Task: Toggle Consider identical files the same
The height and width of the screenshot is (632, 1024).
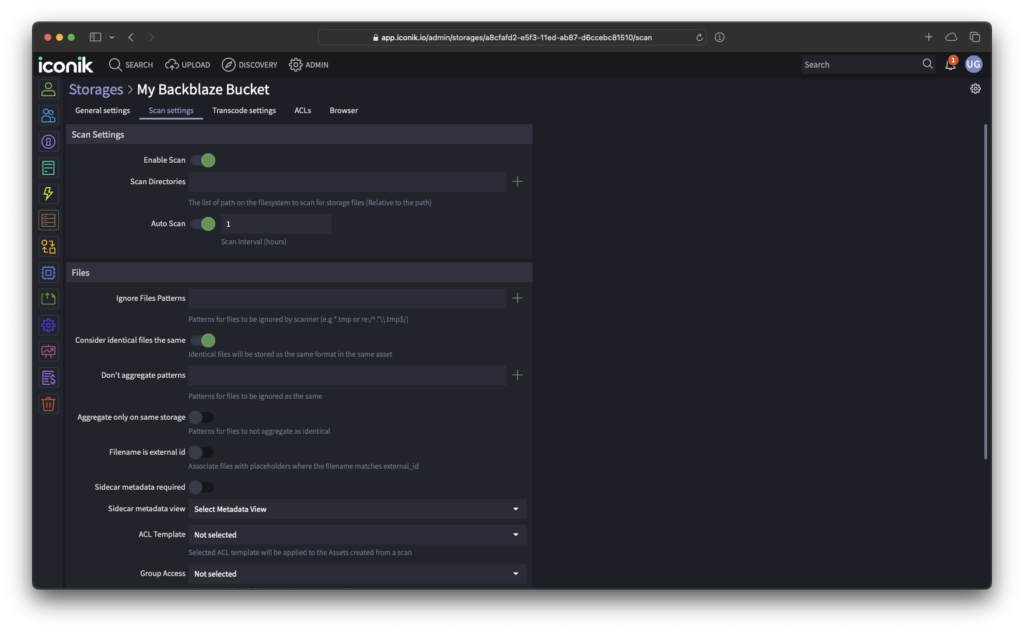Action: (x=203, y=340)
